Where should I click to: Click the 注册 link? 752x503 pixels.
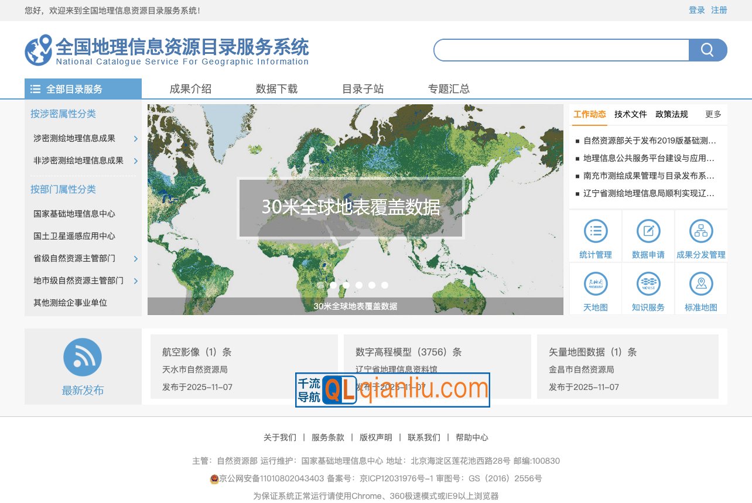719,10
